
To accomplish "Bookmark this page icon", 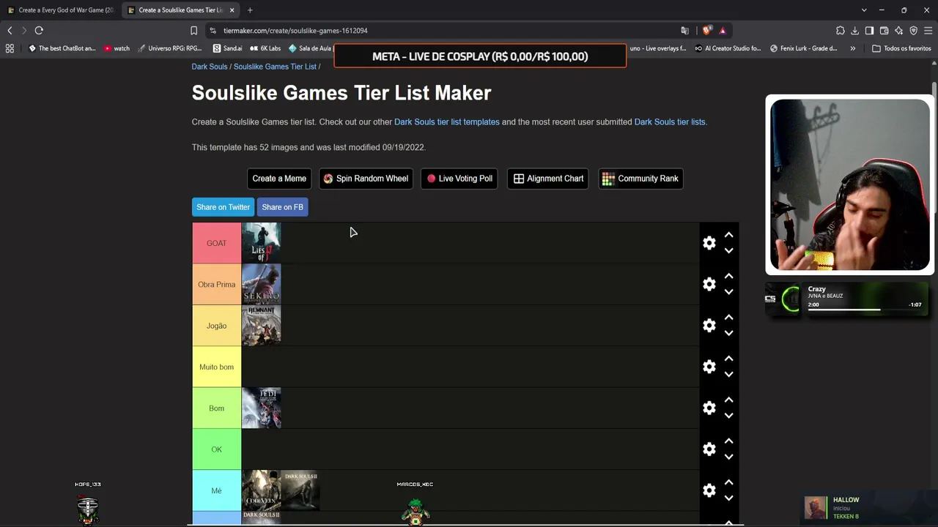I will point(193,31).
